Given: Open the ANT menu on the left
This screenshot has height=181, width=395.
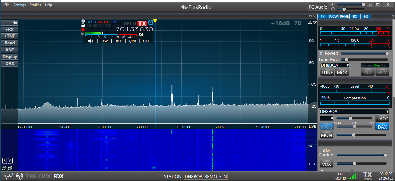Looking at the screenshot, I should pos(10,50).
